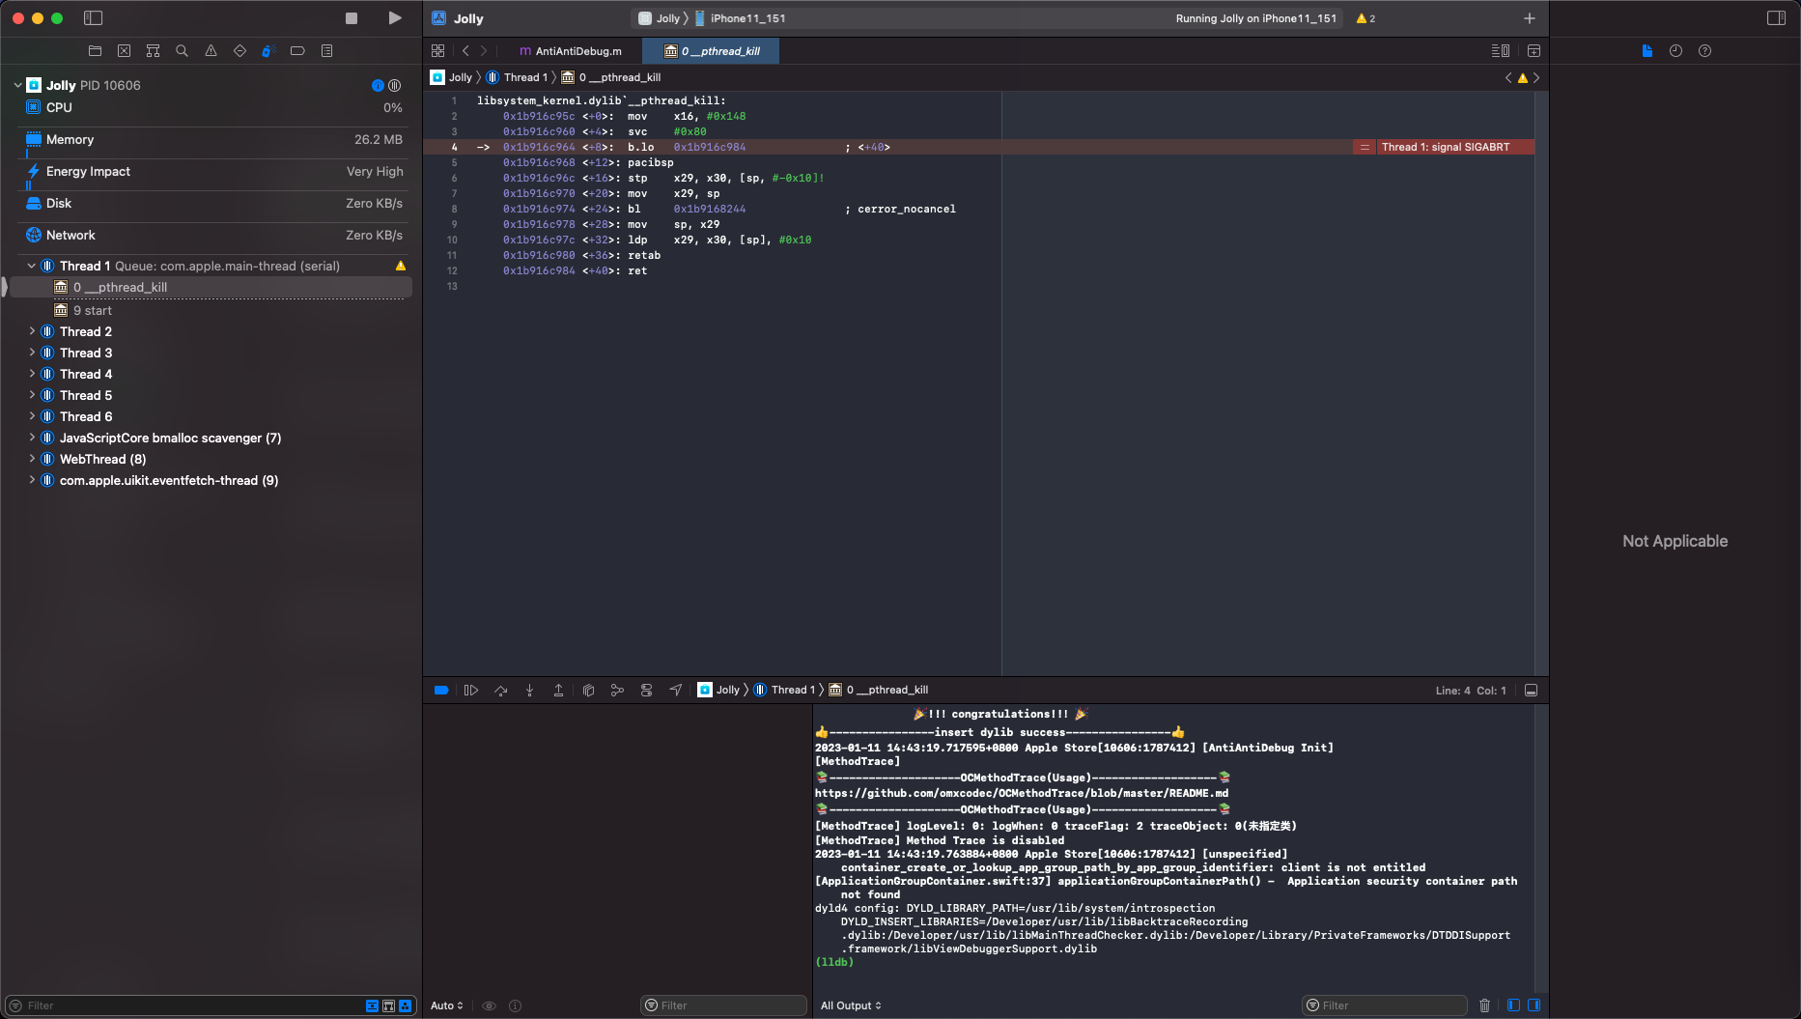Viewport: 1801px width, 1019px height.
Task: Add a new editor pane on right
Action: pos(1534,51)
